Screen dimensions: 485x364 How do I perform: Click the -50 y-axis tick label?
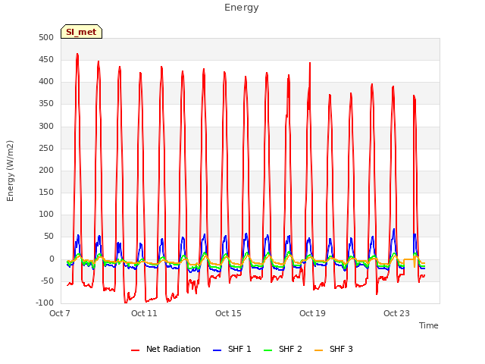[47, 281]
